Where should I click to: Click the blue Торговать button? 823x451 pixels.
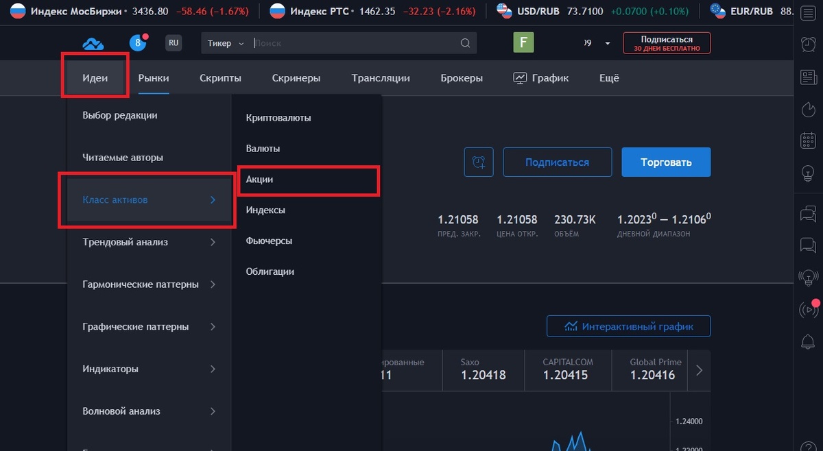coord(666,162)
